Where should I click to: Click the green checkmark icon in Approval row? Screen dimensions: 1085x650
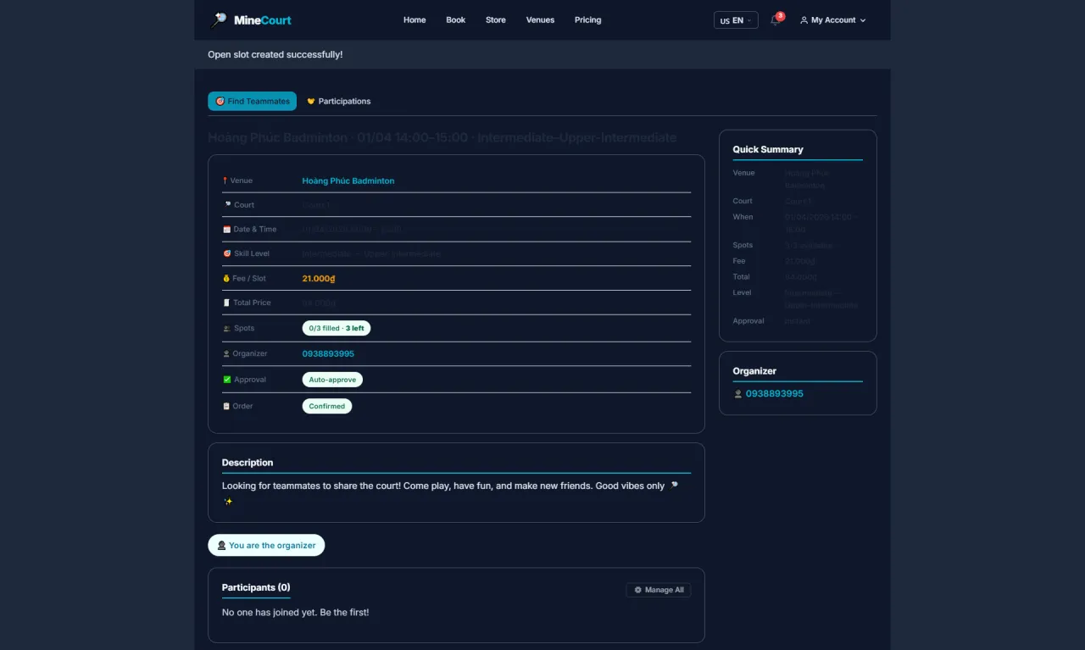click(x=227, y=380)
